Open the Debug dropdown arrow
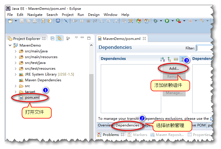Viewport: 221px width, 149px height. (x=161, y=21)
